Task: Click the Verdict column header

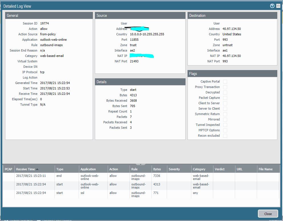Action: point(220,169)
